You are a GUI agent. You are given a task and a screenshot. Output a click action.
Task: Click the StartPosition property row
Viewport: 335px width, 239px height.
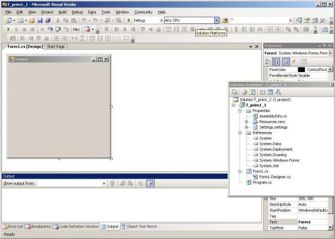[298, 210]
